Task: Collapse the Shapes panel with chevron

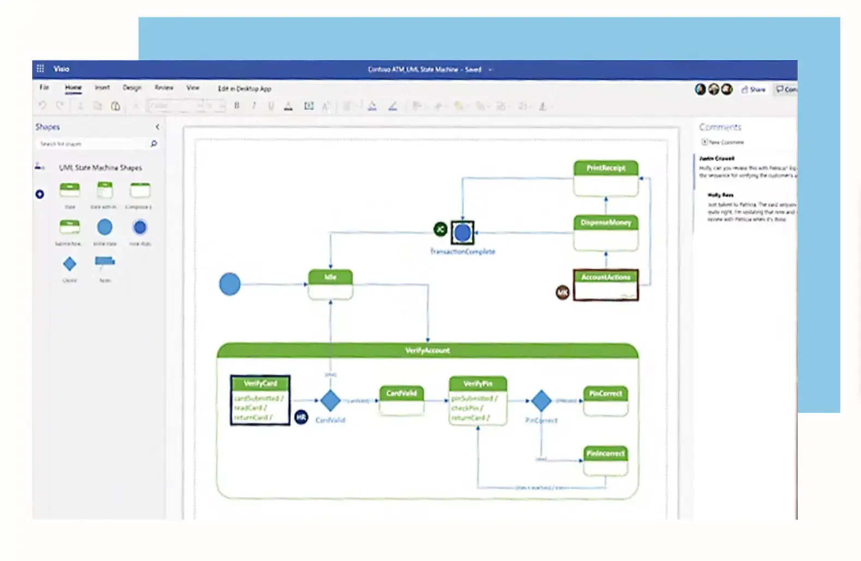Action: pyautogui.click(x=158, y=127)
